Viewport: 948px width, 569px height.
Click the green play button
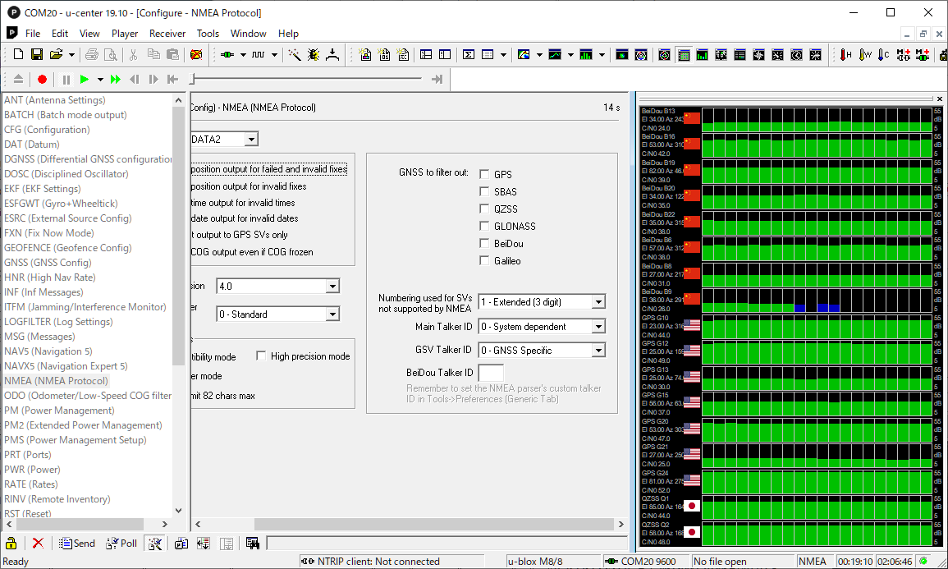84,79
